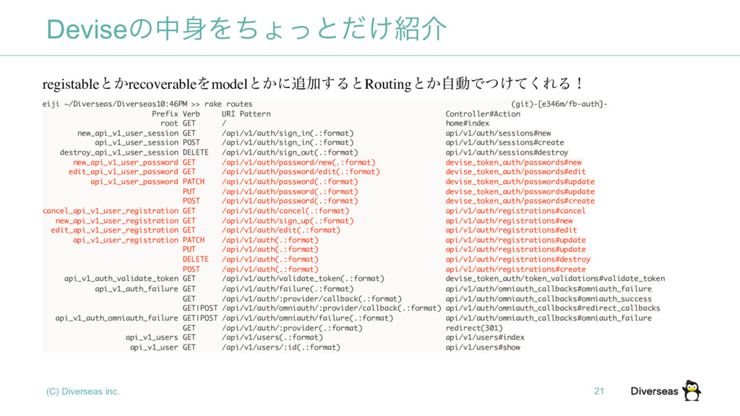Click the '/api/v1/auth/:provider(.:format)' URI
This screenshot has width=740, height=416.
(x=292, y=328)
